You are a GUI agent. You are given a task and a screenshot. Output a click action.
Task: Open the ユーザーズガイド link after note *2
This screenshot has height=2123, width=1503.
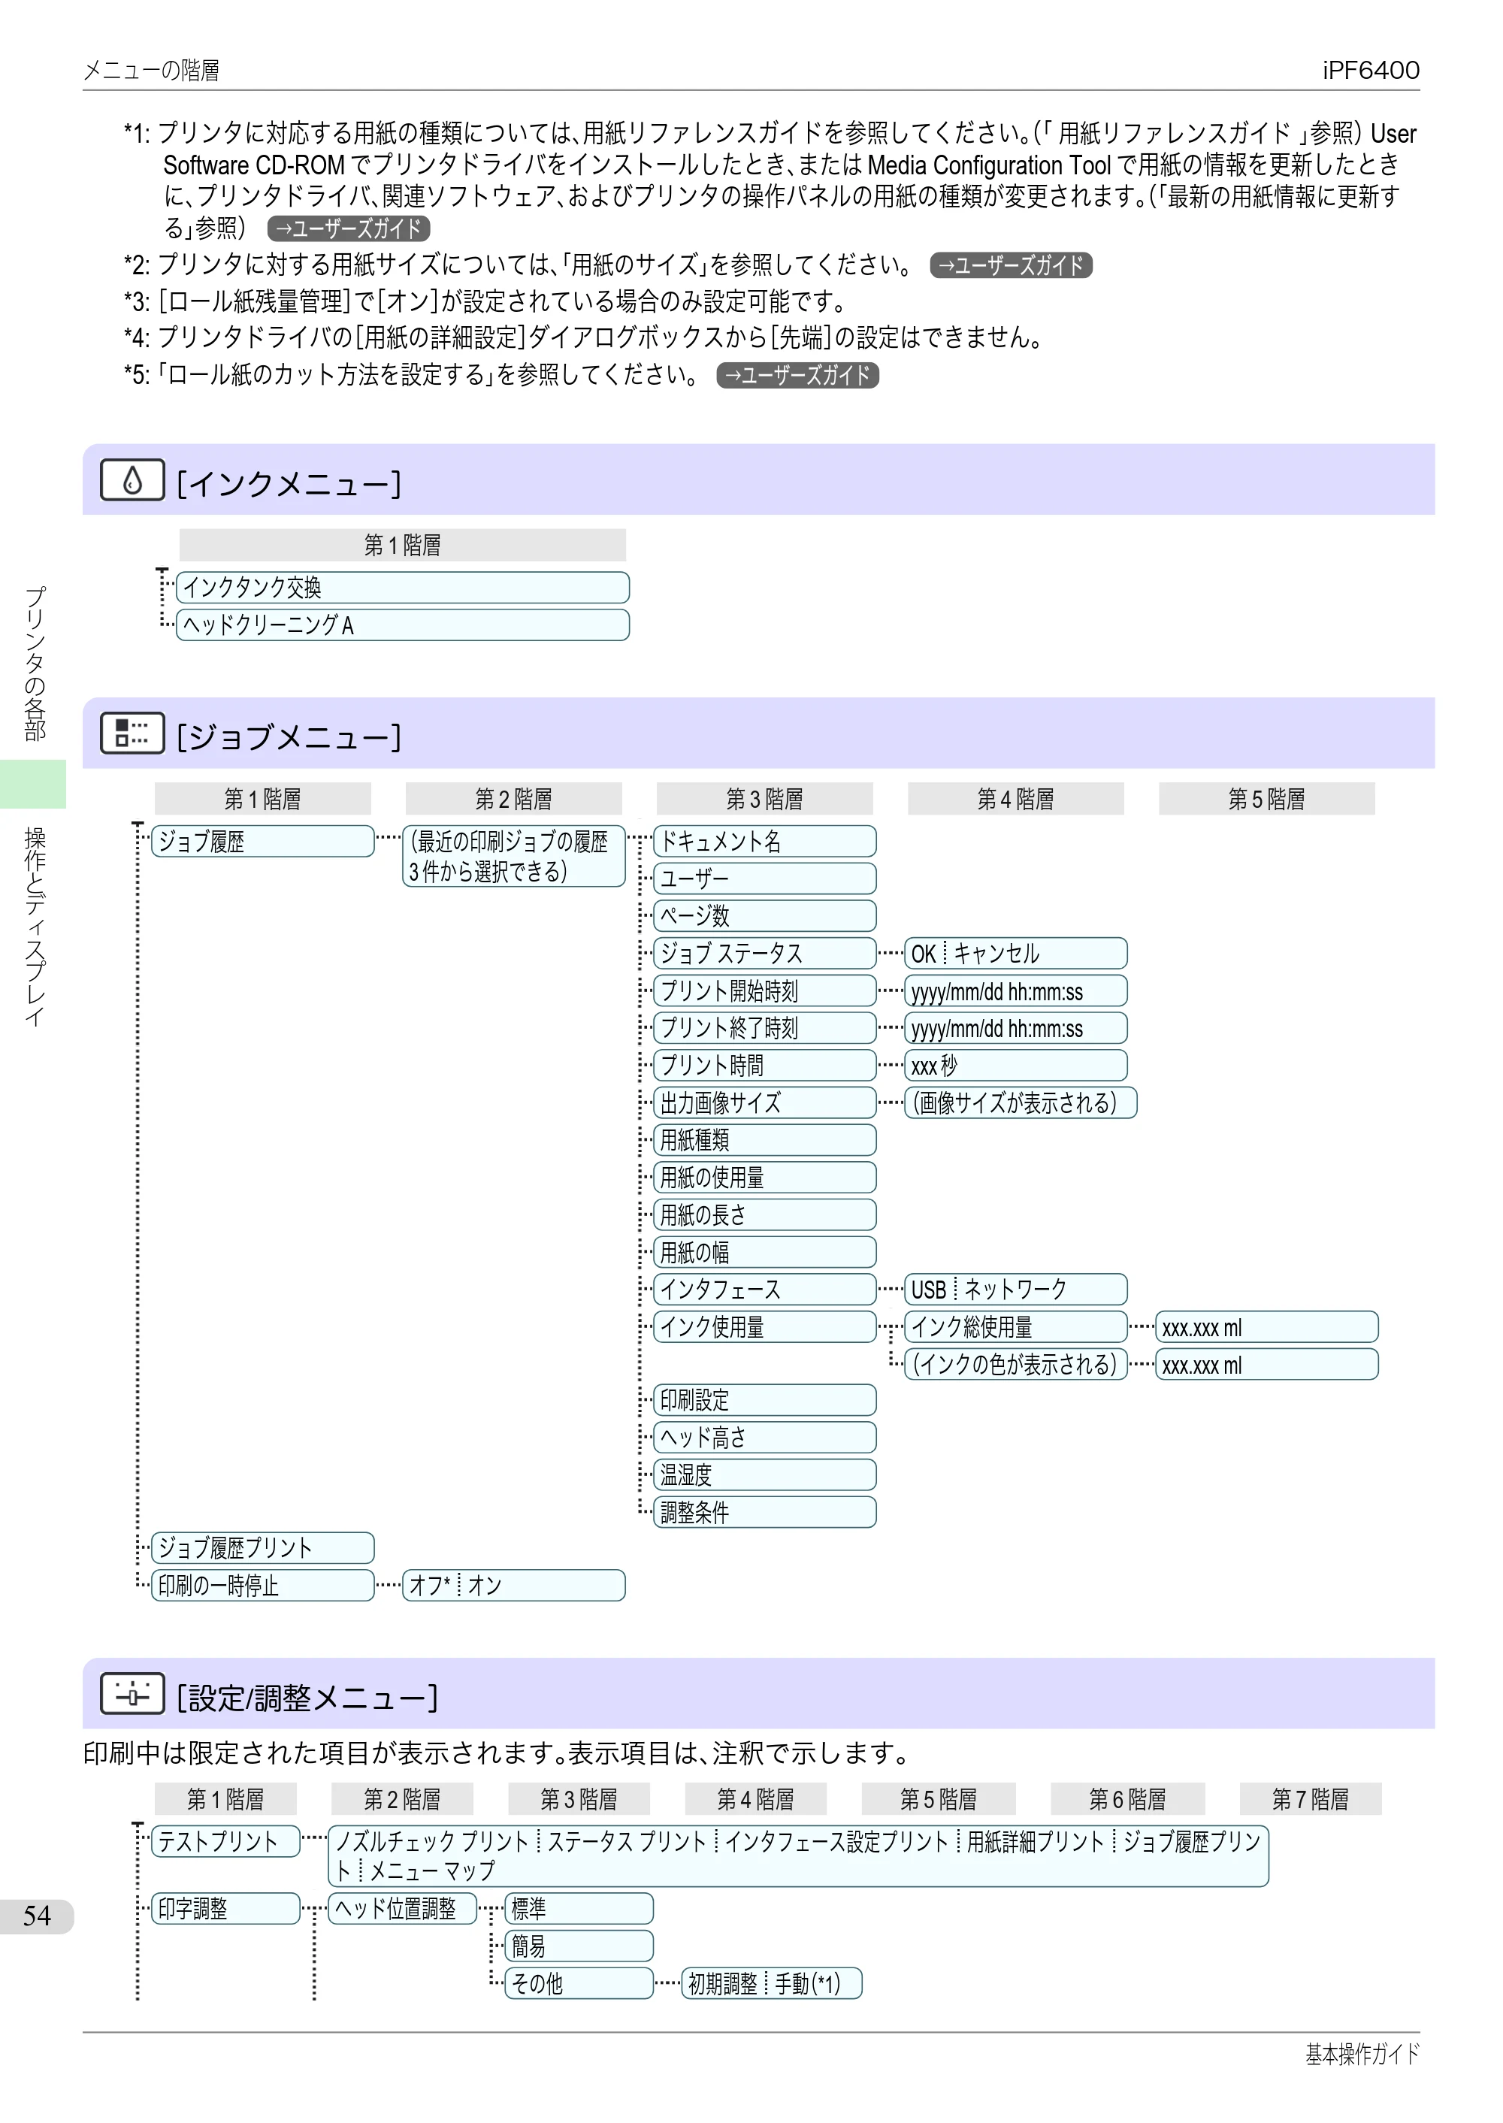(1011, 265)
